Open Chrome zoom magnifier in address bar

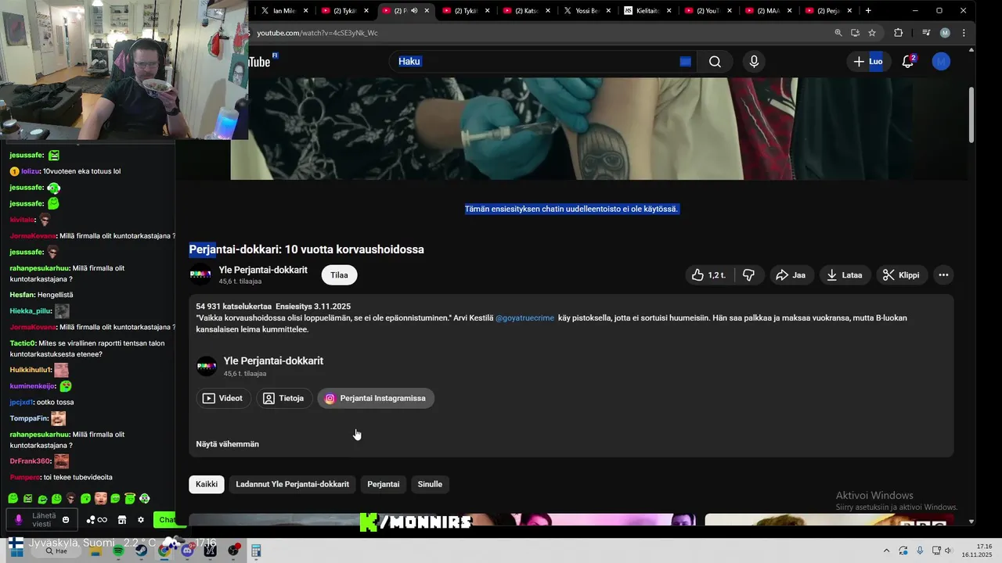pos(838,33)
